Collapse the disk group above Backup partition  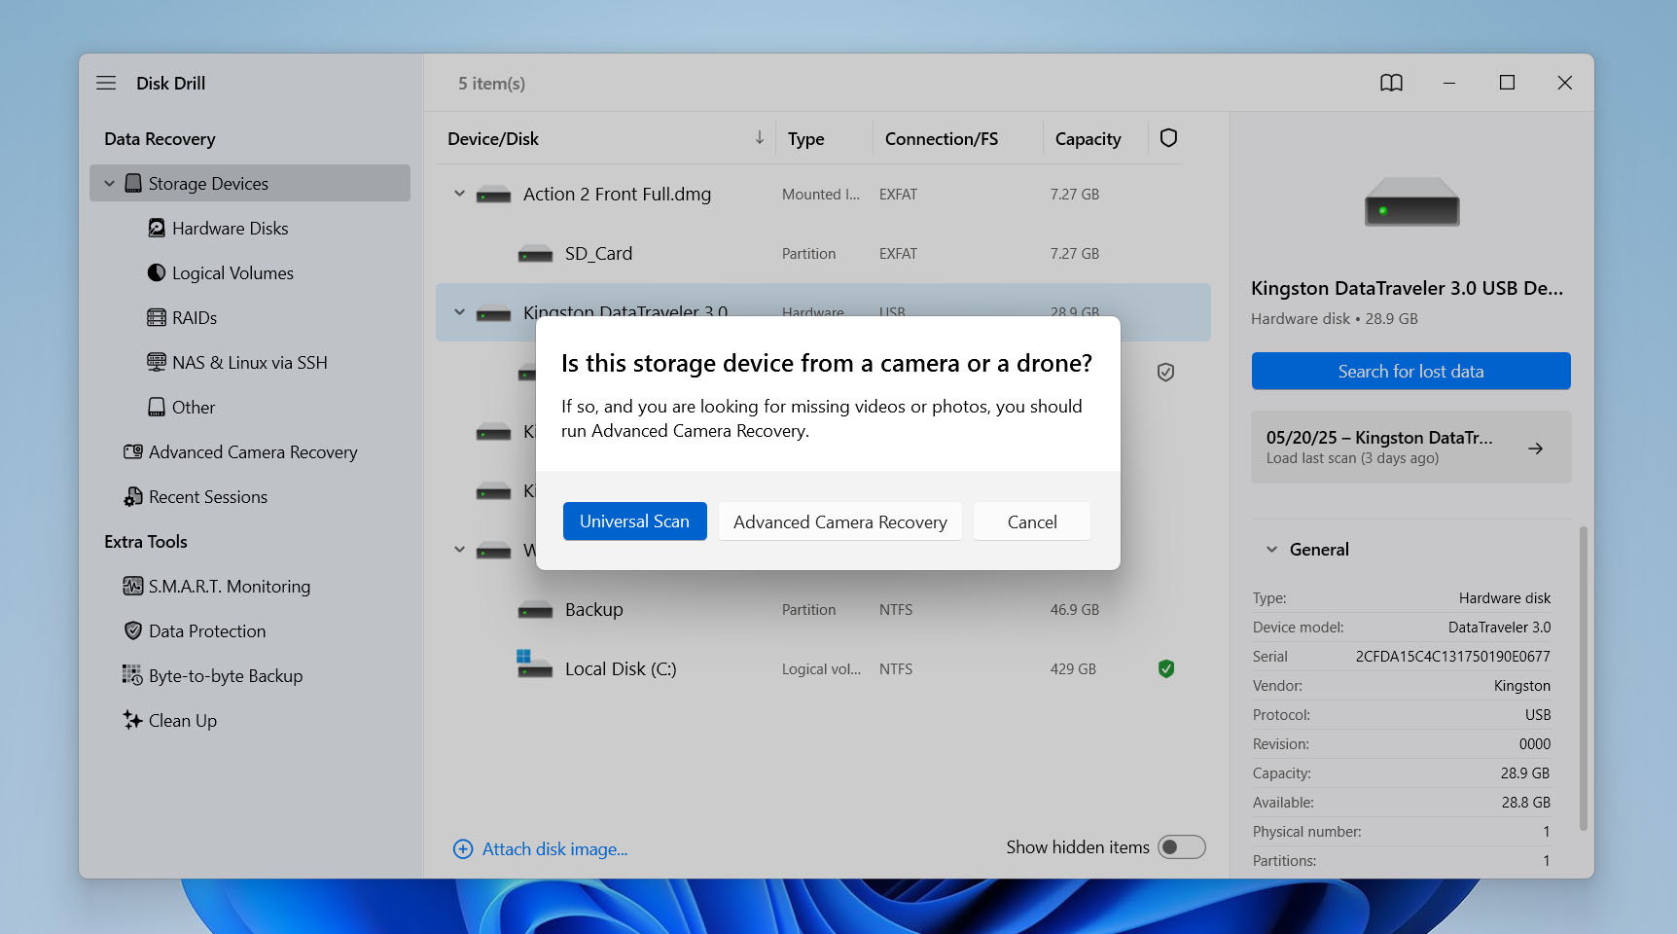click(459, 550)
